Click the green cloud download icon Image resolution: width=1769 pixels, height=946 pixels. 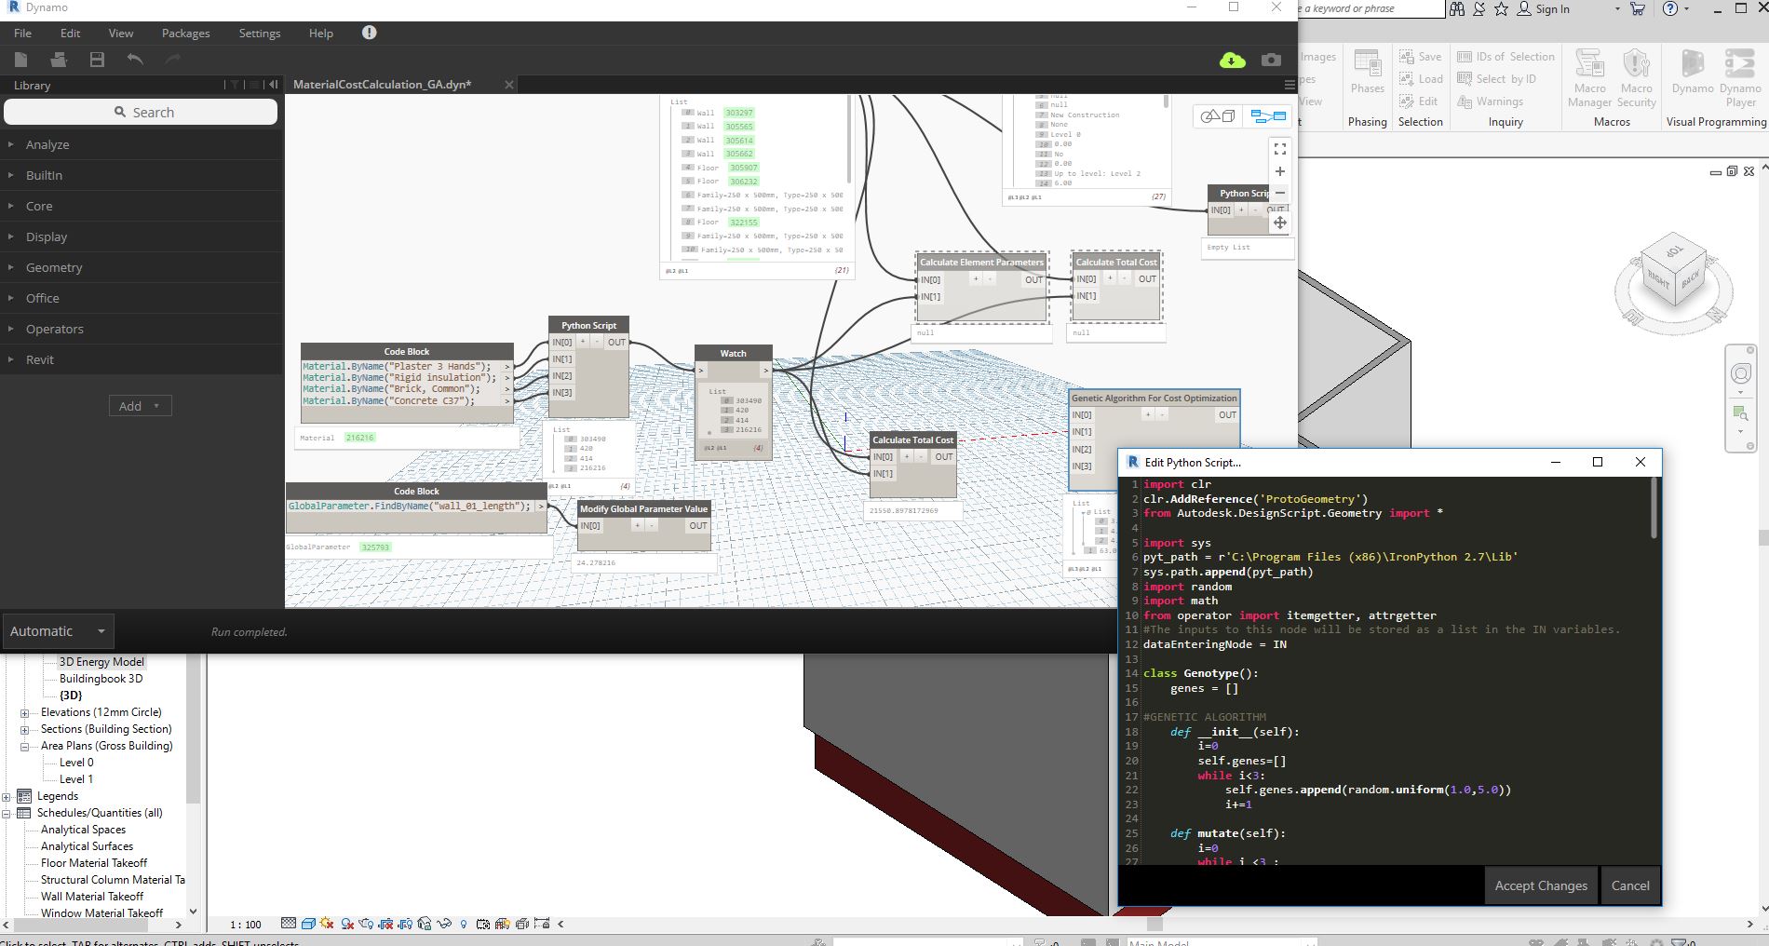tap(1232, 61)
